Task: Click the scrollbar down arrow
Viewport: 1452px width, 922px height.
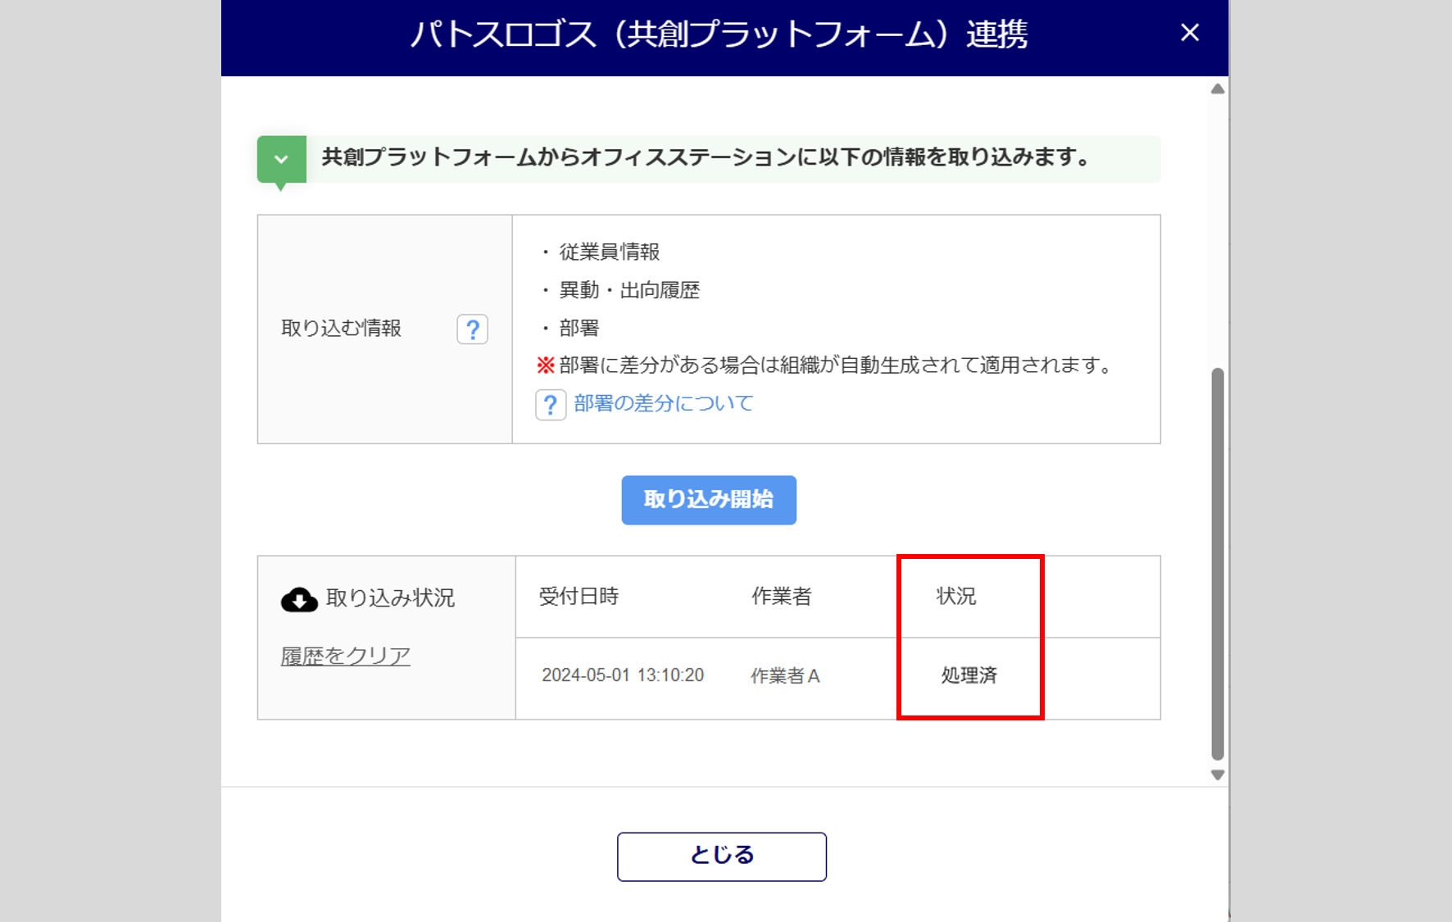Action: [x=1218, y=774]
